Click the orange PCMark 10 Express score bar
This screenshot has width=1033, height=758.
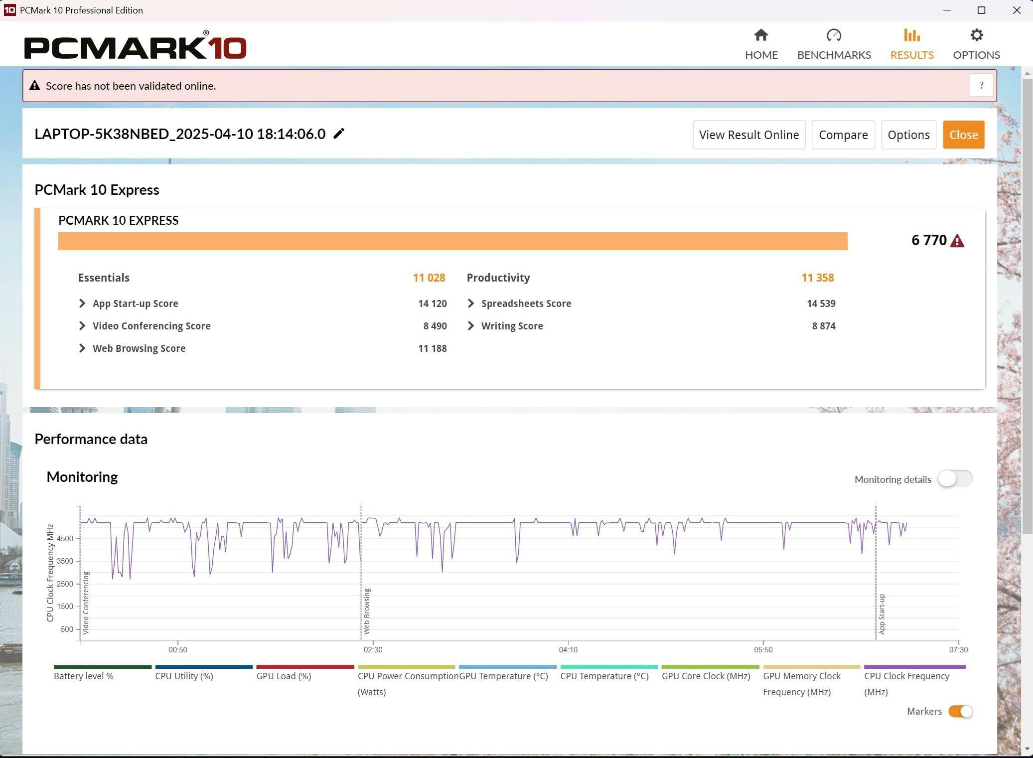(x=452, y=241)
